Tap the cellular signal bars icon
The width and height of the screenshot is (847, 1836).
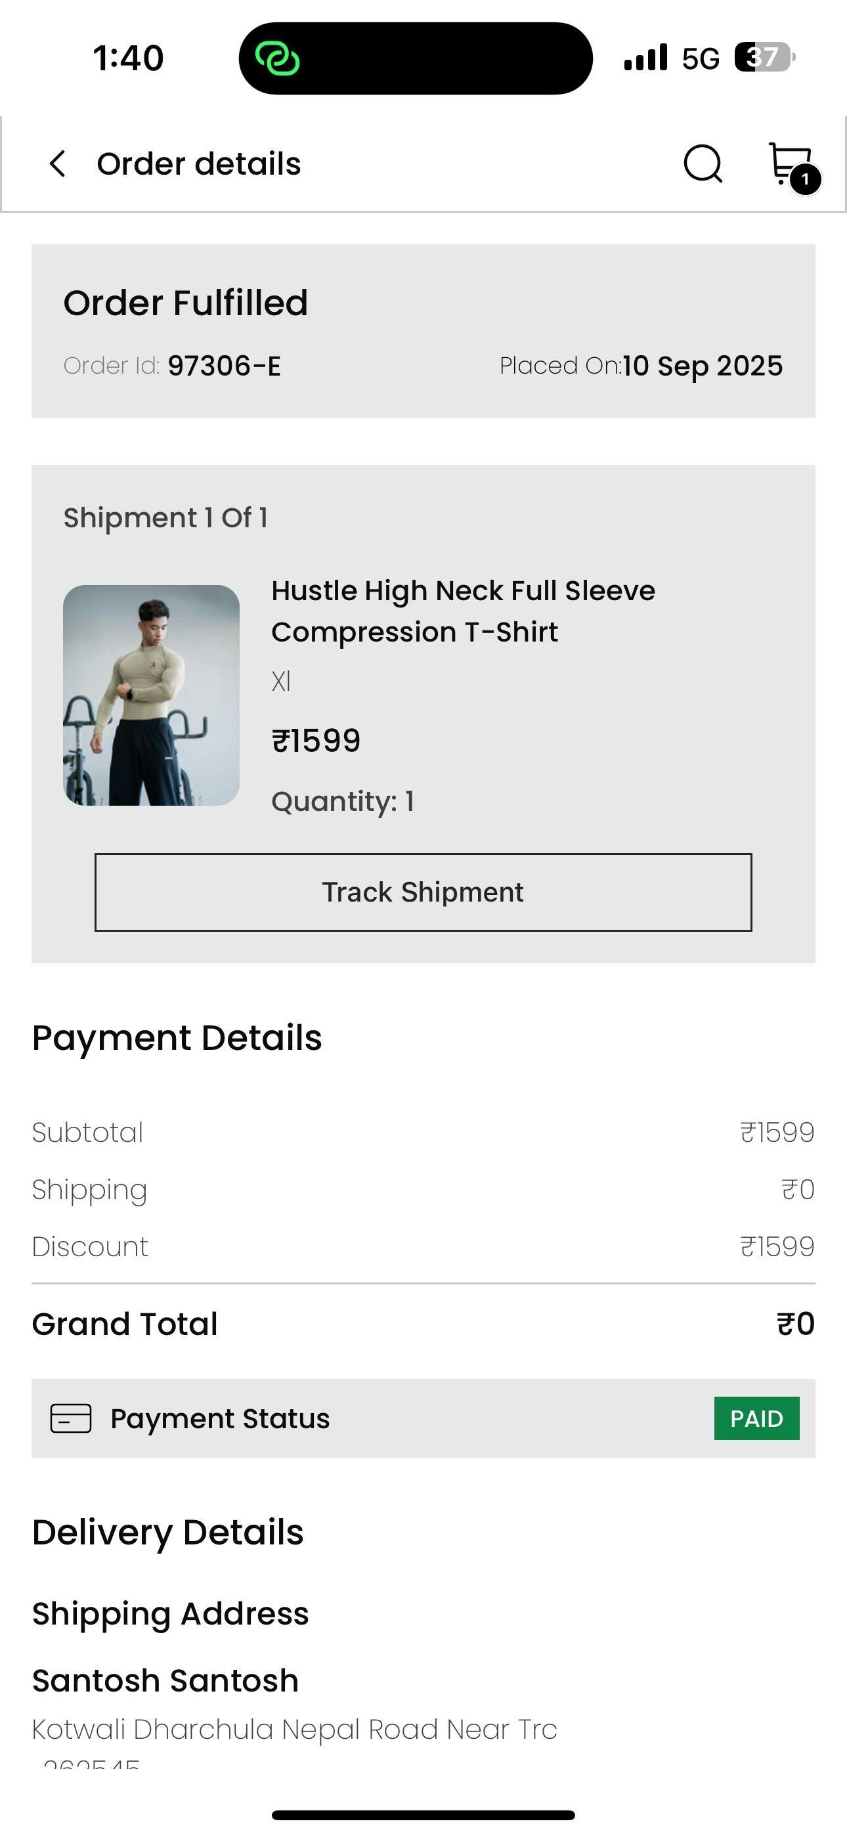645,58
